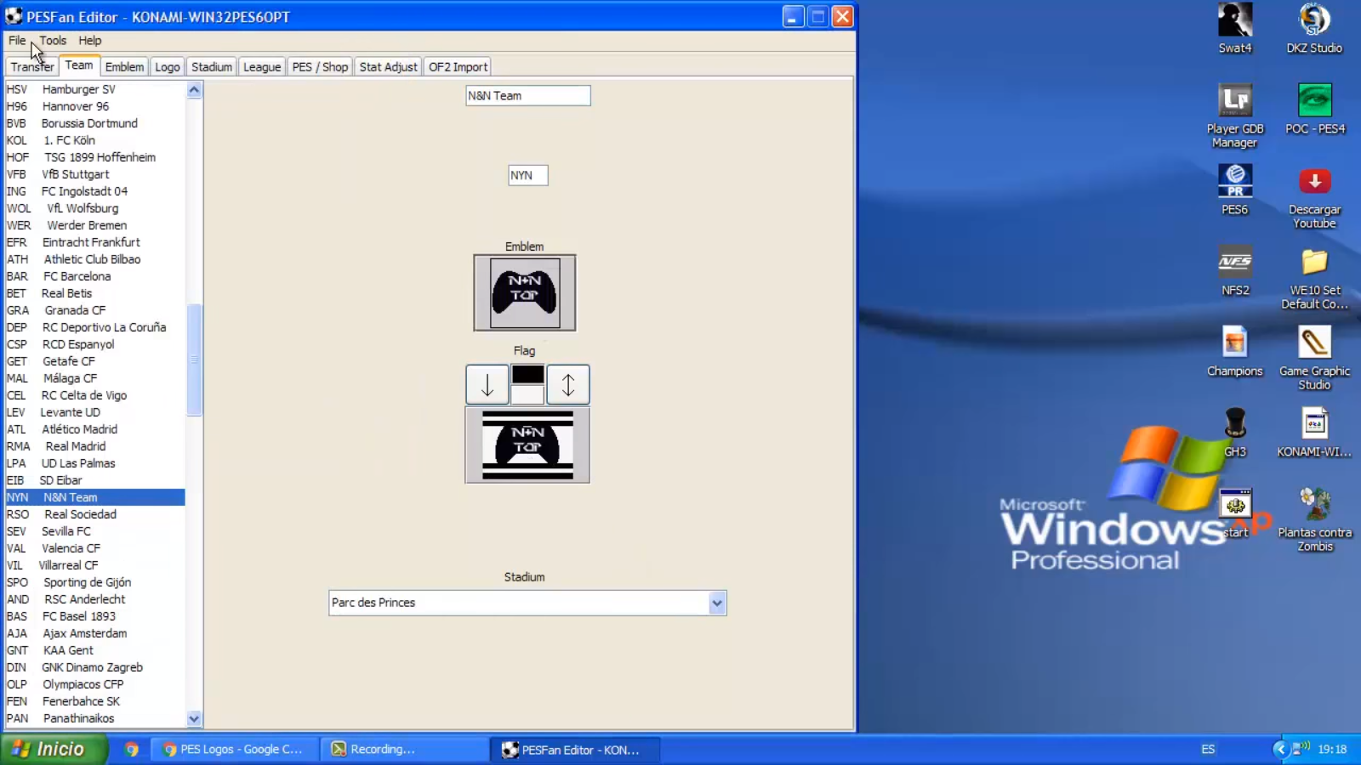Open the GH3 desktop shortcut
This screenshot has width=1361, height=765.
click(1235, 433)
